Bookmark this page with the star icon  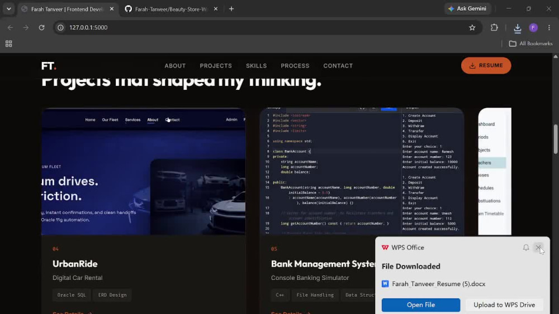point(472,27)
